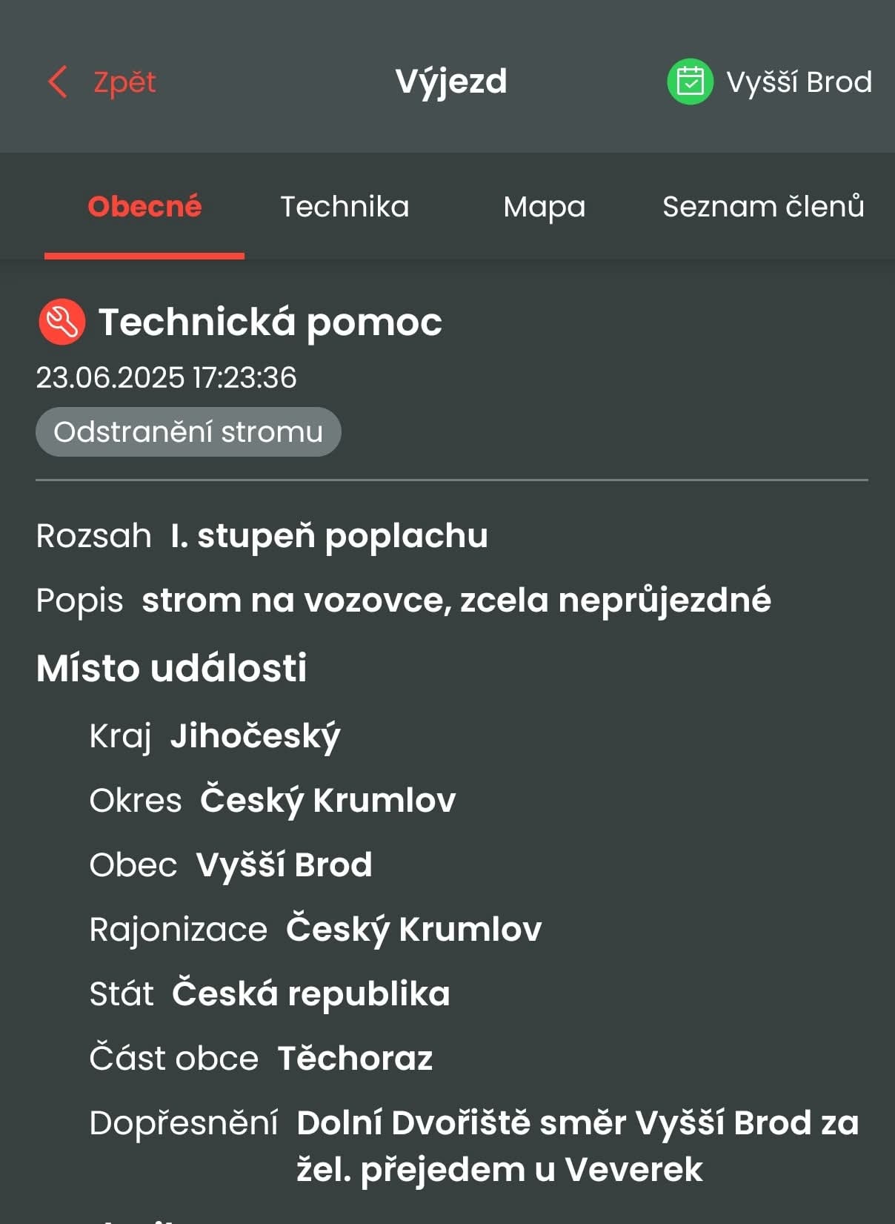Tap the Technická pomoc heading
Viewport: 895px width, 1224px height.
coord(270,322)
